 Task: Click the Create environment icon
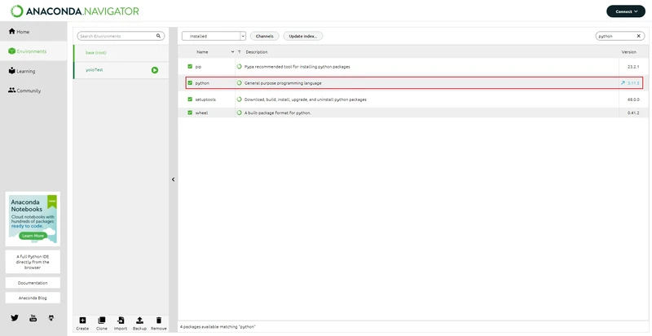82,321
